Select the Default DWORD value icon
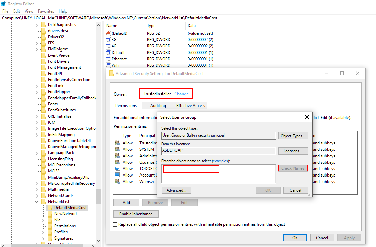 108,53
